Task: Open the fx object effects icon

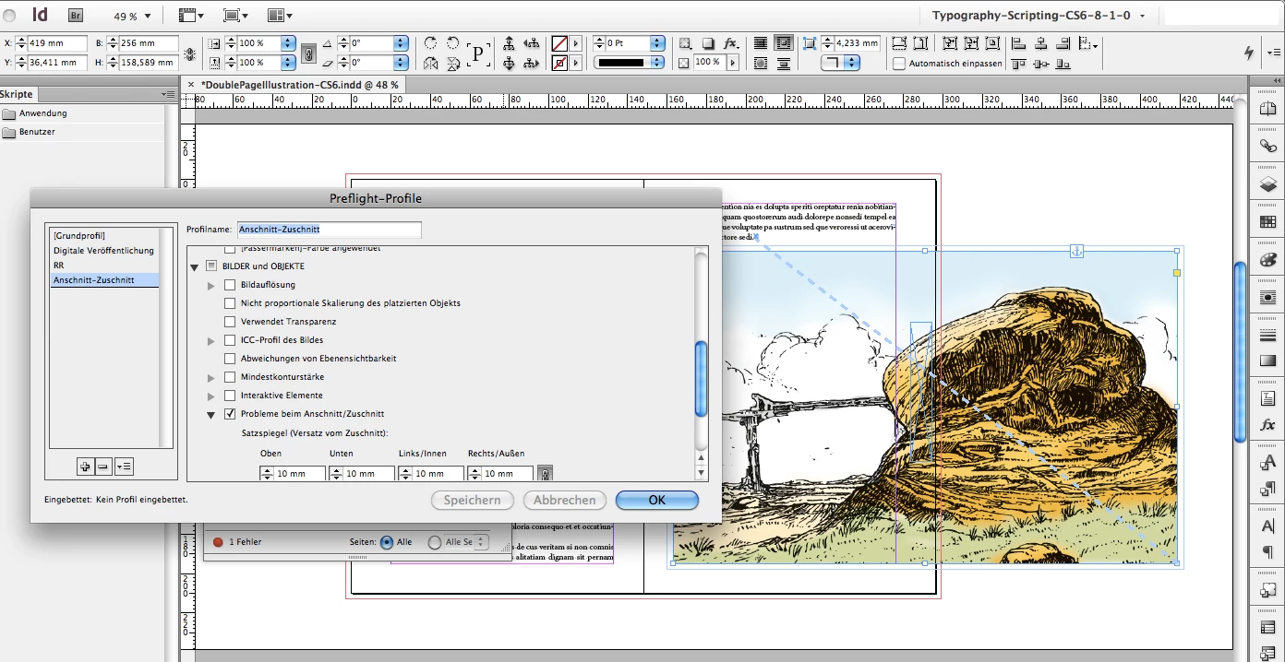Action: pyautogui.click(x=731, y=43)
